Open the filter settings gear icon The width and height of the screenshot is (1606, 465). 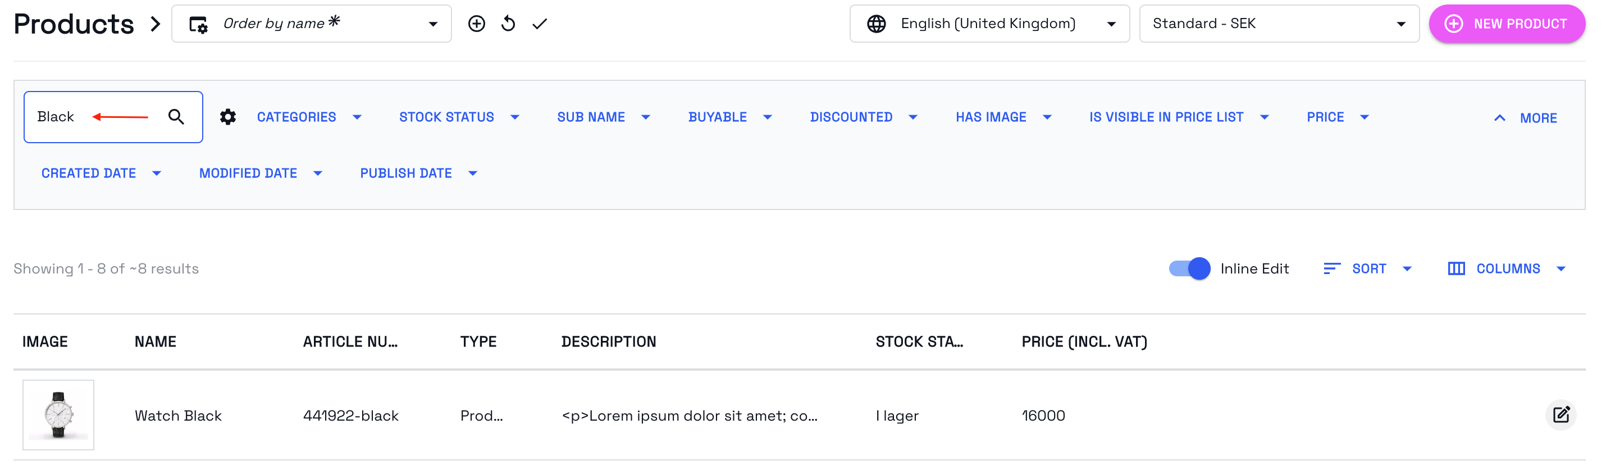pos(228,117)
